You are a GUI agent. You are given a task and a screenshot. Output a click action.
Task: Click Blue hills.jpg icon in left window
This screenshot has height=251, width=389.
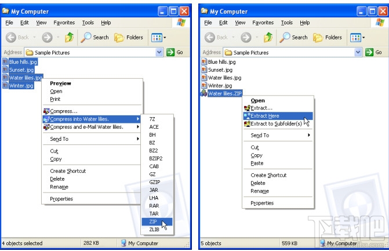pyautogui.click(x=5, y=61)
